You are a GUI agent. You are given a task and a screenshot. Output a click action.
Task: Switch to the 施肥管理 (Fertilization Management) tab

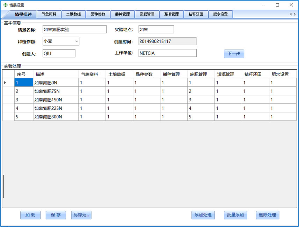(147, 14)
